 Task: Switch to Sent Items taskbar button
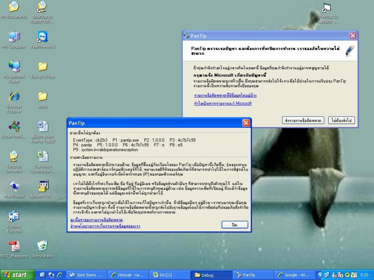pos(87,275)
